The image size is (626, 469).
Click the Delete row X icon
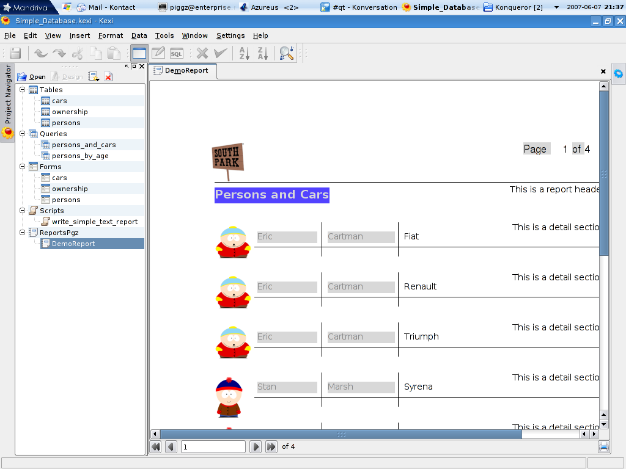point(202,53)
